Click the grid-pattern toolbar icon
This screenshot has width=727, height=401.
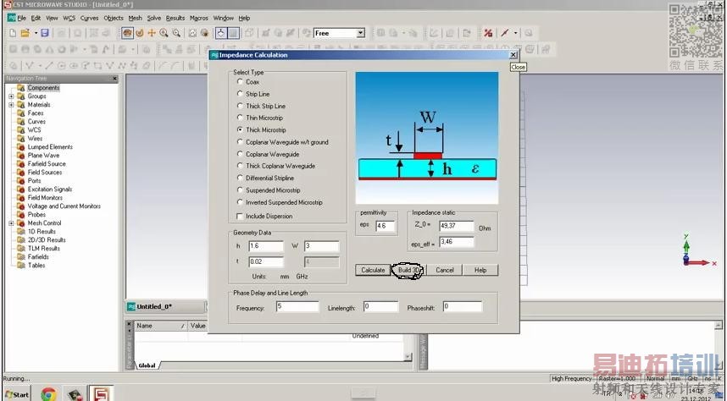tap(233, 33)
